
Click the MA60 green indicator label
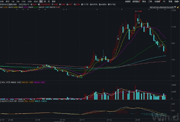(33, 7)
